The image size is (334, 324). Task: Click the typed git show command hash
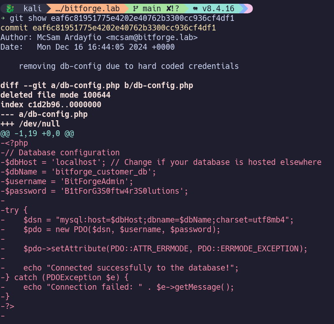pyautogui.click(x=143, y=18)
